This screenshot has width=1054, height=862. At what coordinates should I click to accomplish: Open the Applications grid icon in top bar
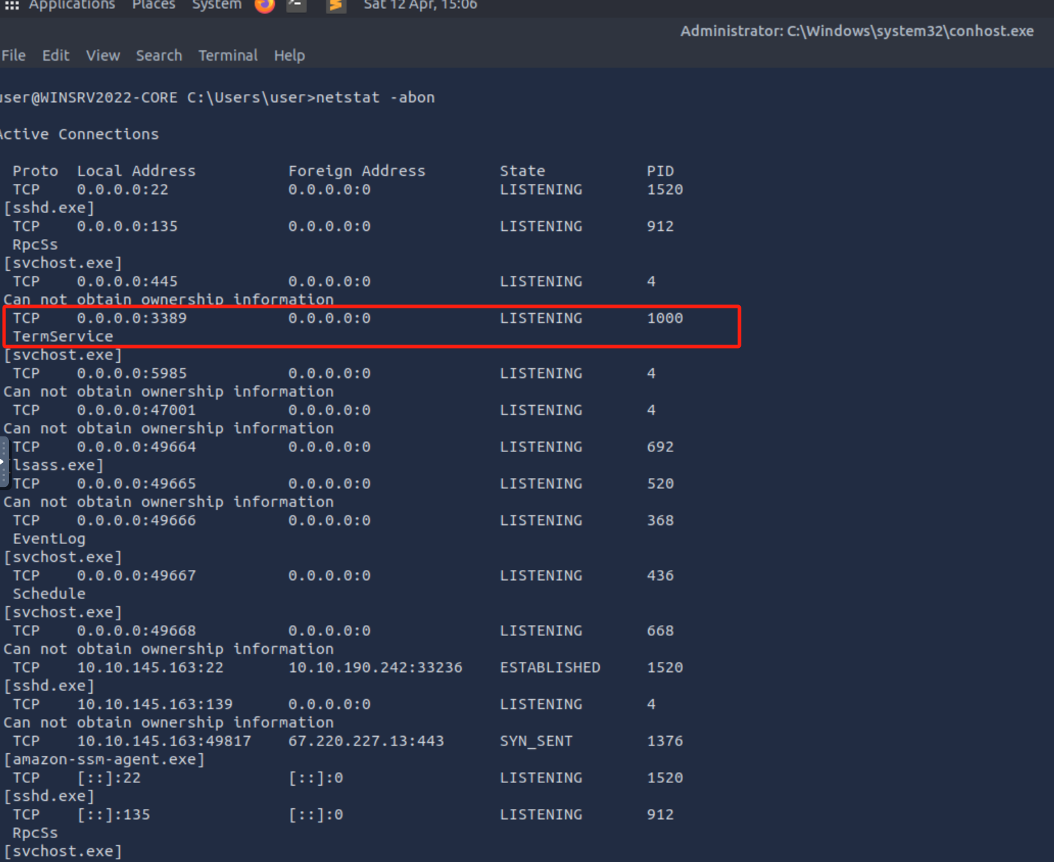pos(12,5)
